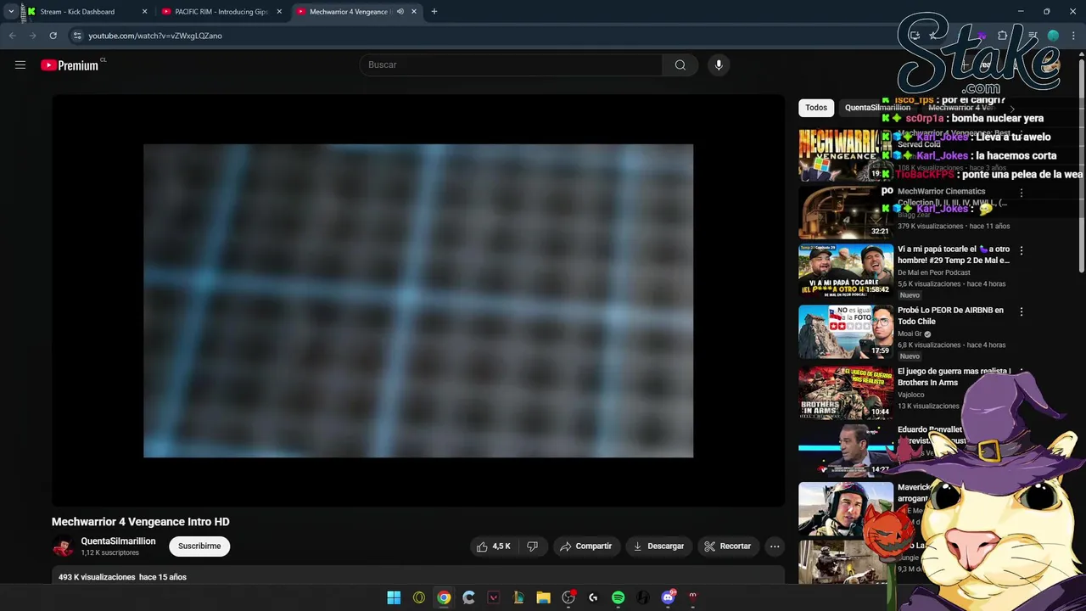The image size is (1086, 611).
Task: Open 'Probé Lo PEOR De AIRBNB en Todo Chile' title
Action: click(951, 316)
